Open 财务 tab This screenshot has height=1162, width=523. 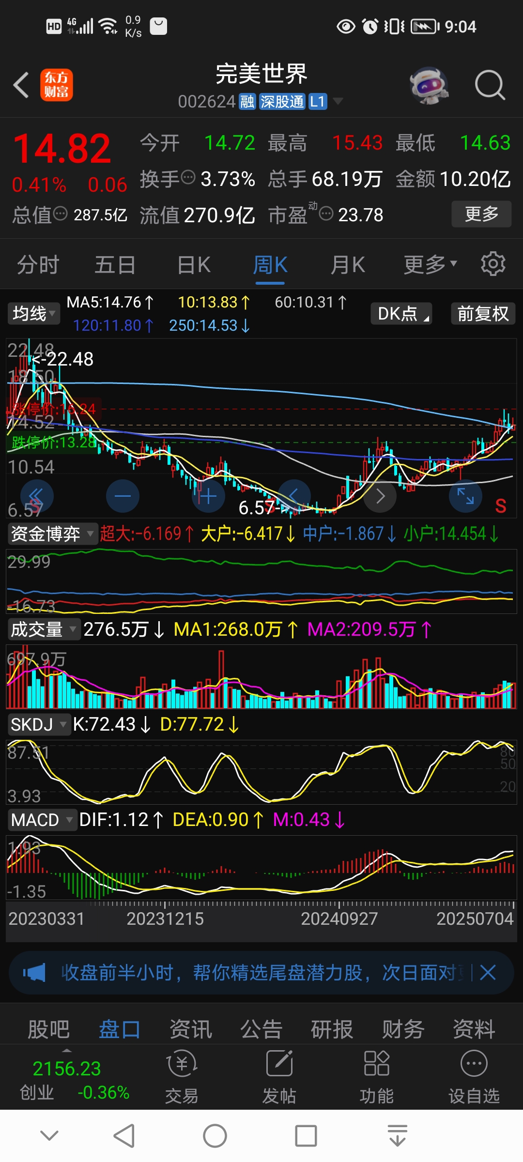[x=403, y=1029]
